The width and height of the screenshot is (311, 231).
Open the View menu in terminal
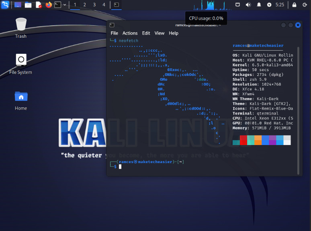click(x=159, y=33)
